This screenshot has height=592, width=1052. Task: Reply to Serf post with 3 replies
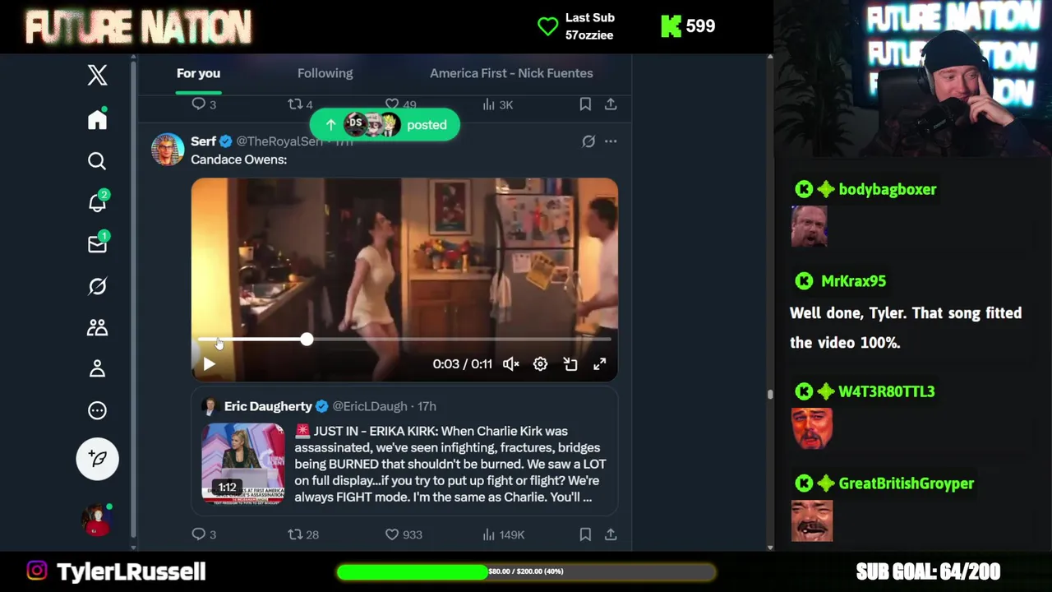click(204, 534)
